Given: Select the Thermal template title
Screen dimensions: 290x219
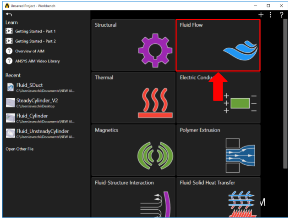Looking at the screenshot, I should pyautogui.click(x=104, y=78).
